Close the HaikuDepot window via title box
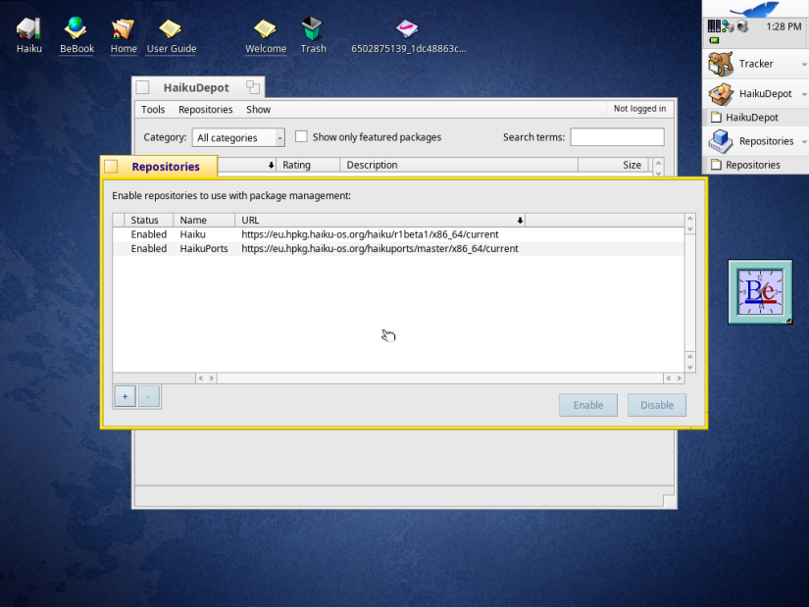This screenshot has height=607, width=809. [142, 87]
